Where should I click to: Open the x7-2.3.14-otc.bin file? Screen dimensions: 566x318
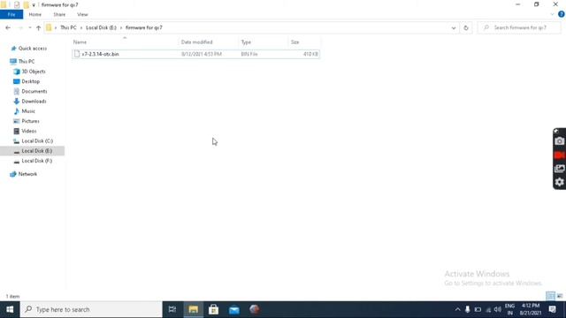pos(195,54)
